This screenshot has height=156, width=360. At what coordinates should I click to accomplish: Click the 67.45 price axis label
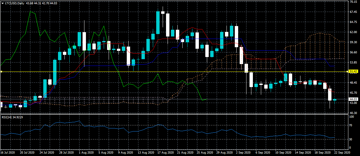click(353, 12)
